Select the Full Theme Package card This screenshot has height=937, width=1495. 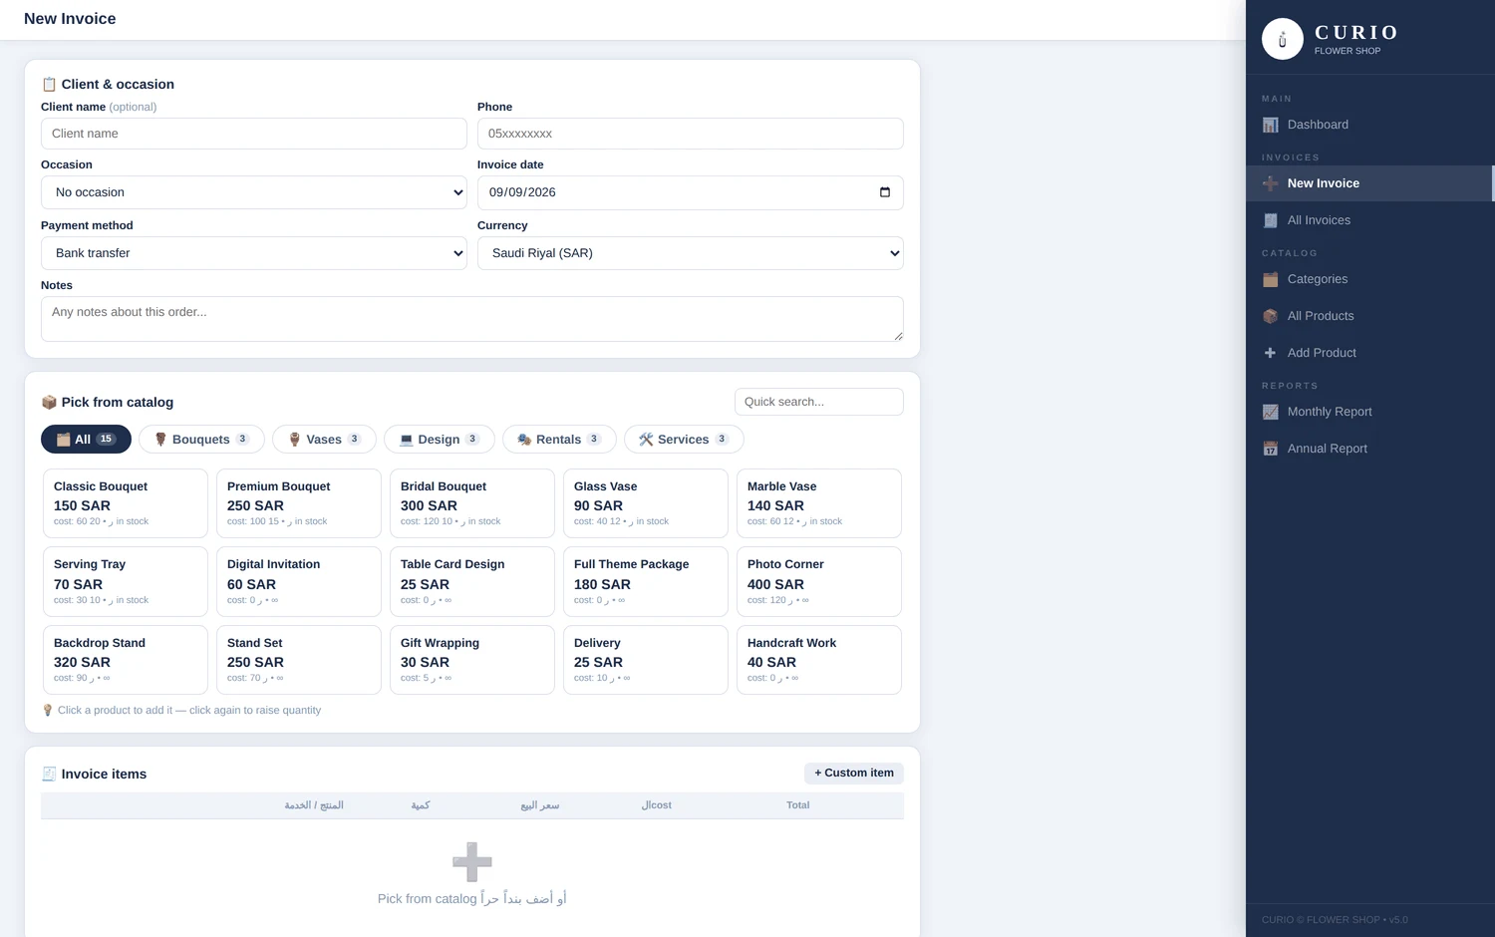coord(646,582)
